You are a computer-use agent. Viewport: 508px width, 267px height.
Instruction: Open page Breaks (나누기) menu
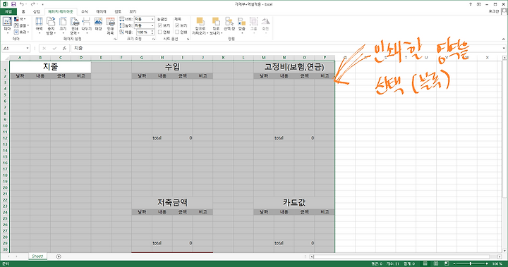coord(86,26)
